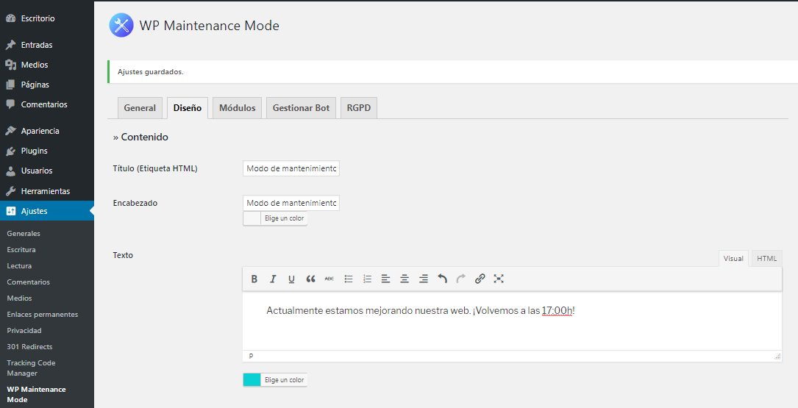798x408 pixels.
Task: Align text center in the editor
Action: (x=405, y=279)
